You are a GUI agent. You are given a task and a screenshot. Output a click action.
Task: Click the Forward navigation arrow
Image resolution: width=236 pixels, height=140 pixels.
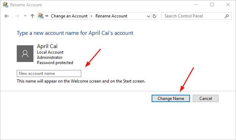[x=16, y=16]
